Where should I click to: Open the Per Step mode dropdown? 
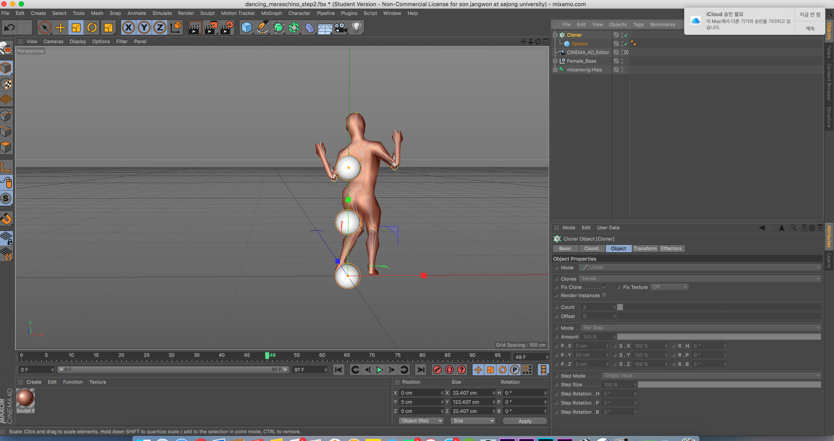(x=701, y=328)
